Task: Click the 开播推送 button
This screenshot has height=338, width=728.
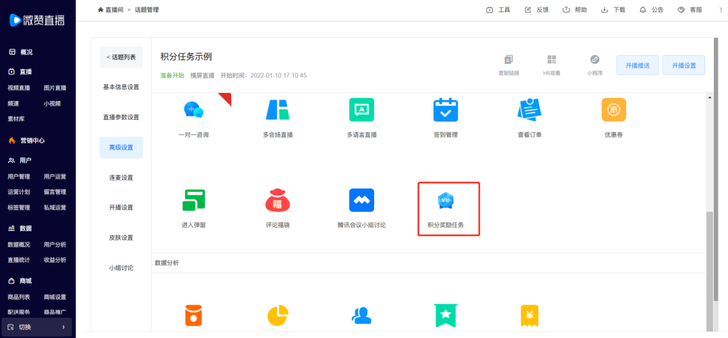Action: pyautogui.click(x=637, y=65)
